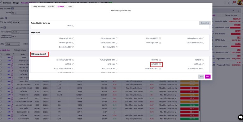Open notifications bell with red badge
The height and width of the screenshot is (122, 243).
[x=233, y=3]
